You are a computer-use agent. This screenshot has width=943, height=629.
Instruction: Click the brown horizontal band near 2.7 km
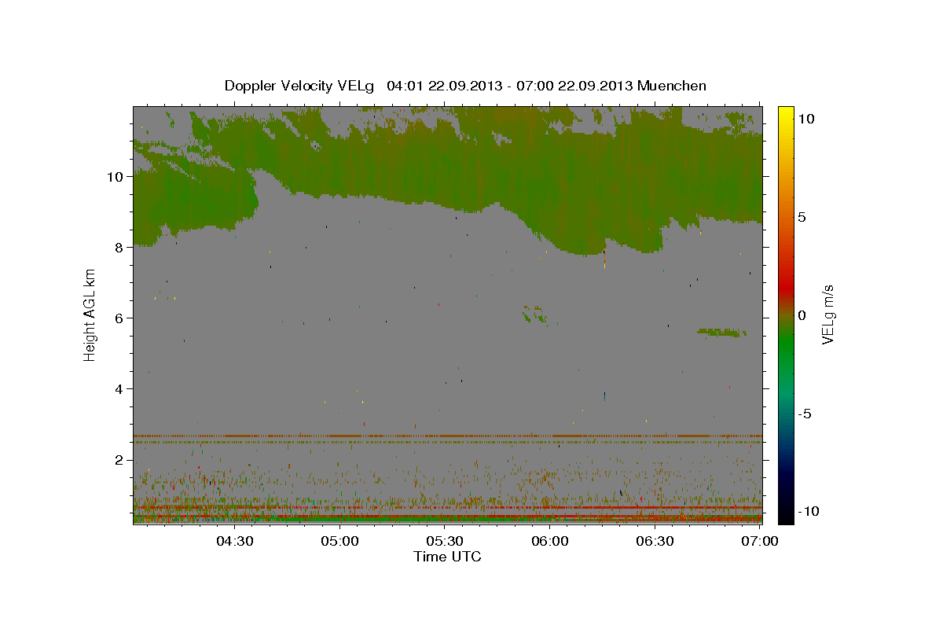coord(447,436)
